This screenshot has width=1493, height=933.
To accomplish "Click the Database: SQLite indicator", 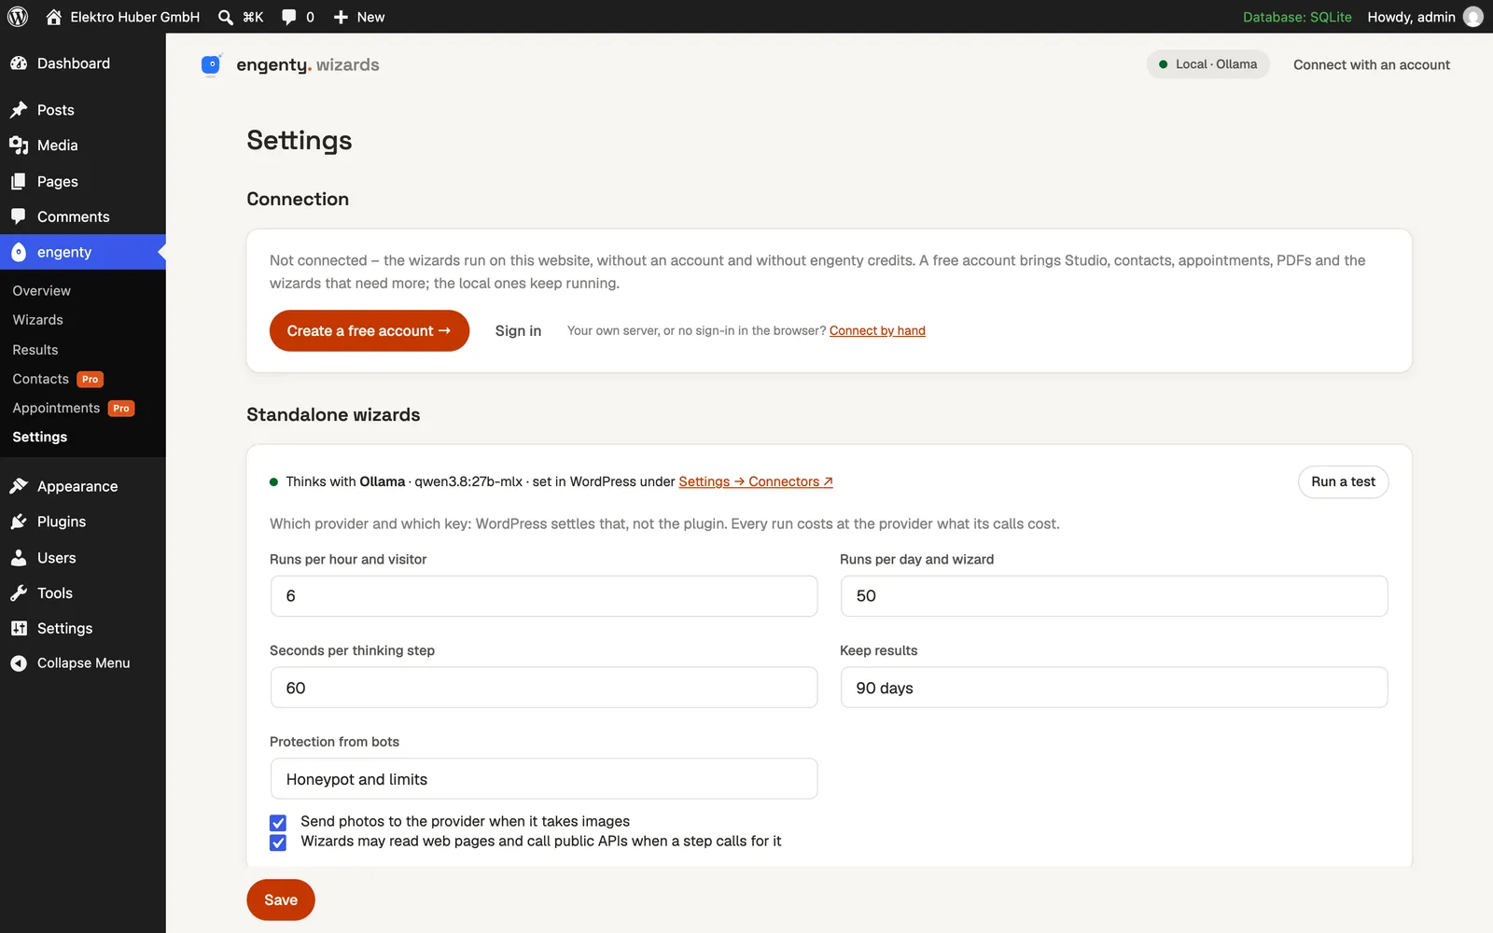I will coord(1297,17).
